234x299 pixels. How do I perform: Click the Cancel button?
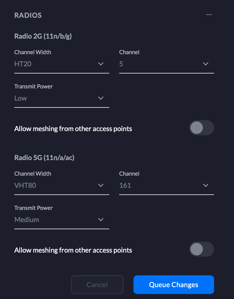[x=97, y=284]
